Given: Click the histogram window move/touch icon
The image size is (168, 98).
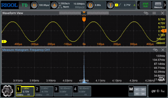Looking at the screenshot, I should pos(155,50).
